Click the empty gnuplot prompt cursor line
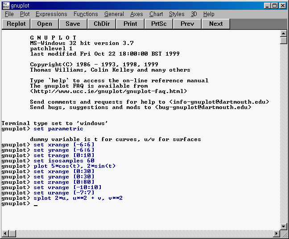Viewport: 289px width, 239px height. click(x=20, y=204)
